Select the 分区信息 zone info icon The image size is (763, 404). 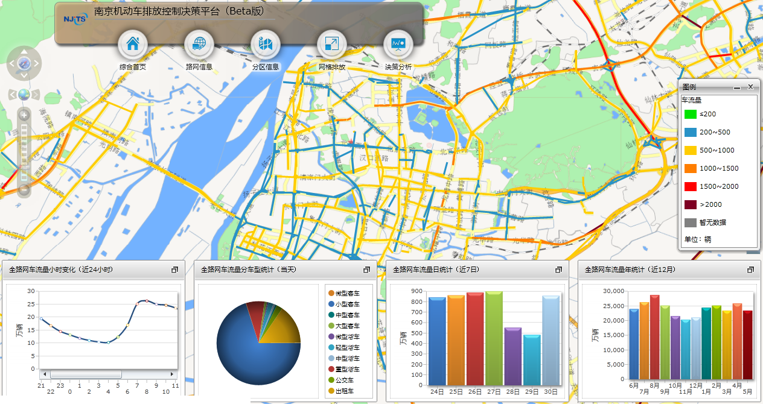266,44
